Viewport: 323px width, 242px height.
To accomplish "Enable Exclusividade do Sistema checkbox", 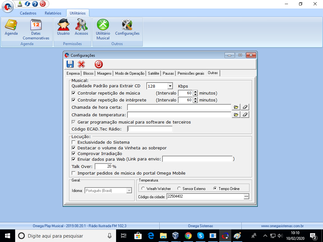I will tap(74, 142).
